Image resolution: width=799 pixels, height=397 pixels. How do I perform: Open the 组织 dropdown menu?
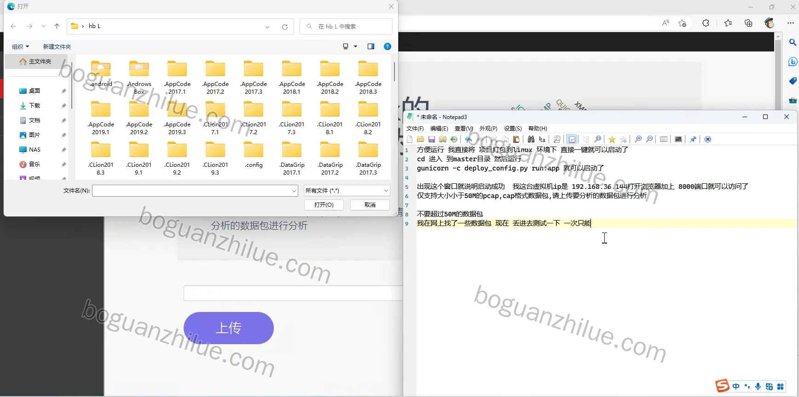(x=20, y=46)
